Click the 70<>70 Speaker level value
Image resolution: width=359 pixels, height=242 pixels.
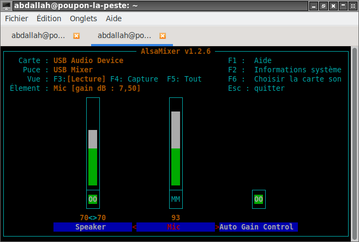tap(93, 218)
